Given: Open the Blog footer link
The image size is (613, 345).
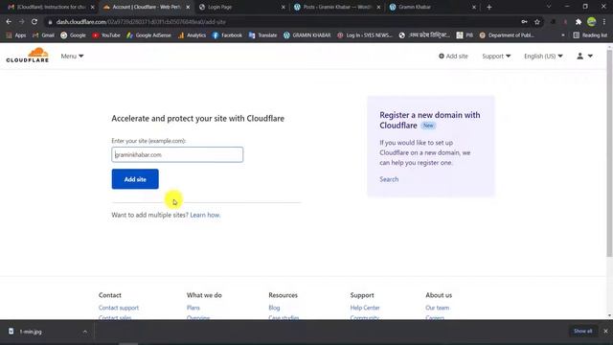Looking at the screenshot, I should pyautogui.click(x=274, y=308).
